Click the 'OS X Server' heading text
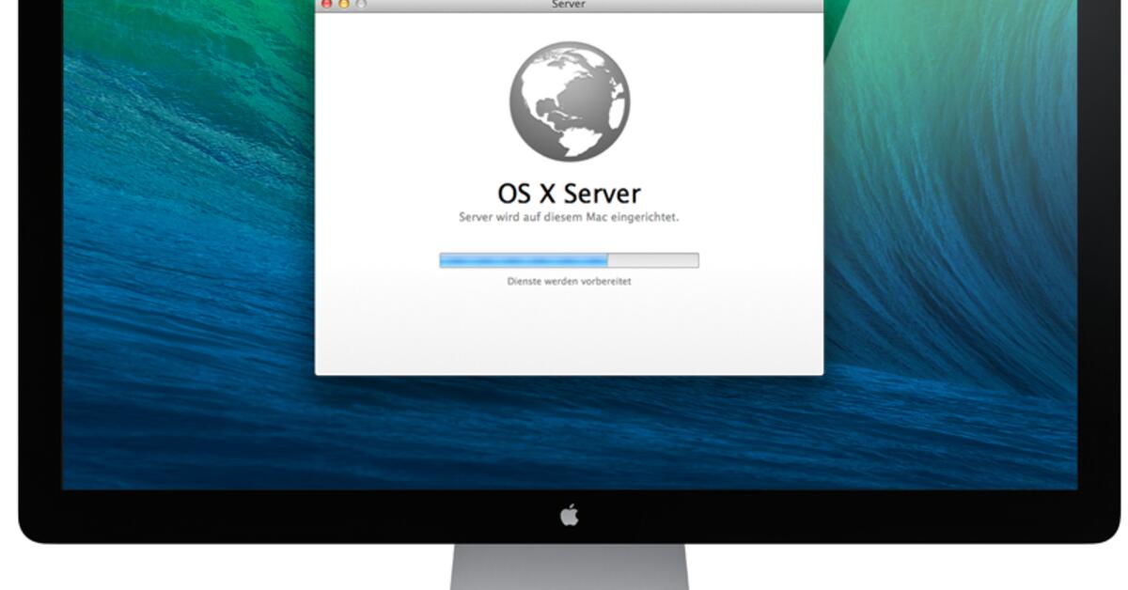Image resolution: width=1128 pixels, height=590 pixels. click(569, 194)
